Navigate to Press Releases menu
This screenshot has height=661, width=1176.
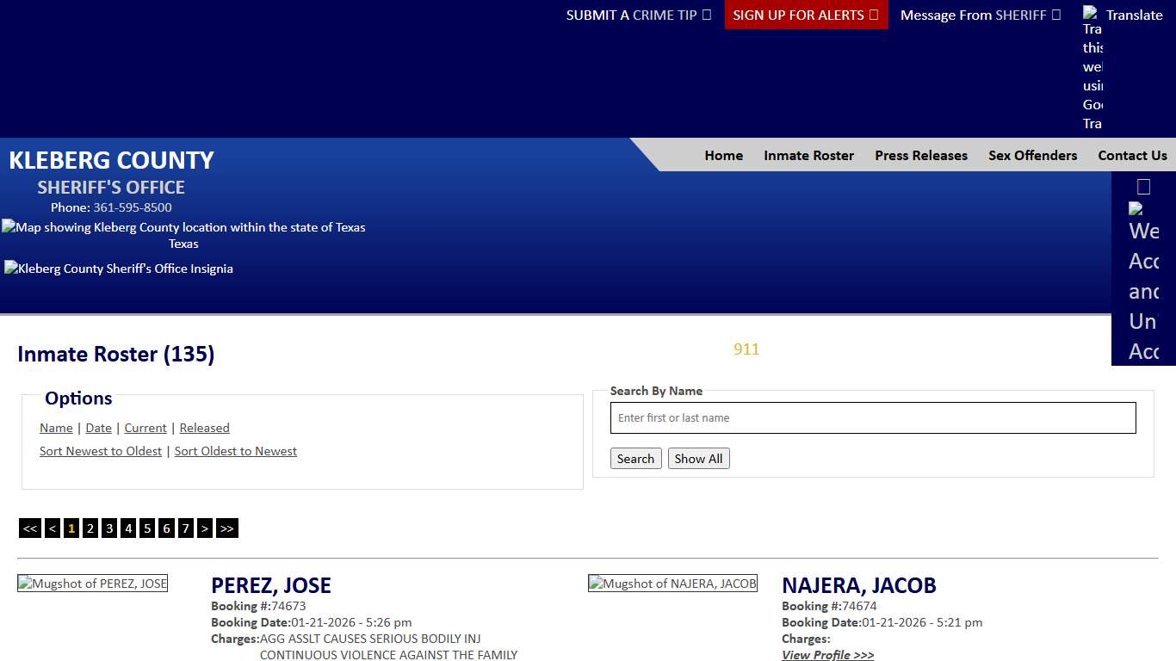[x=921, y=156]
